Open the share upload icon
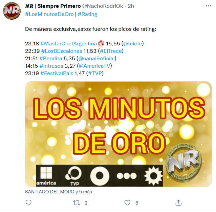Image resolution: width=216 pixels, height=212 pixels. 178,203
